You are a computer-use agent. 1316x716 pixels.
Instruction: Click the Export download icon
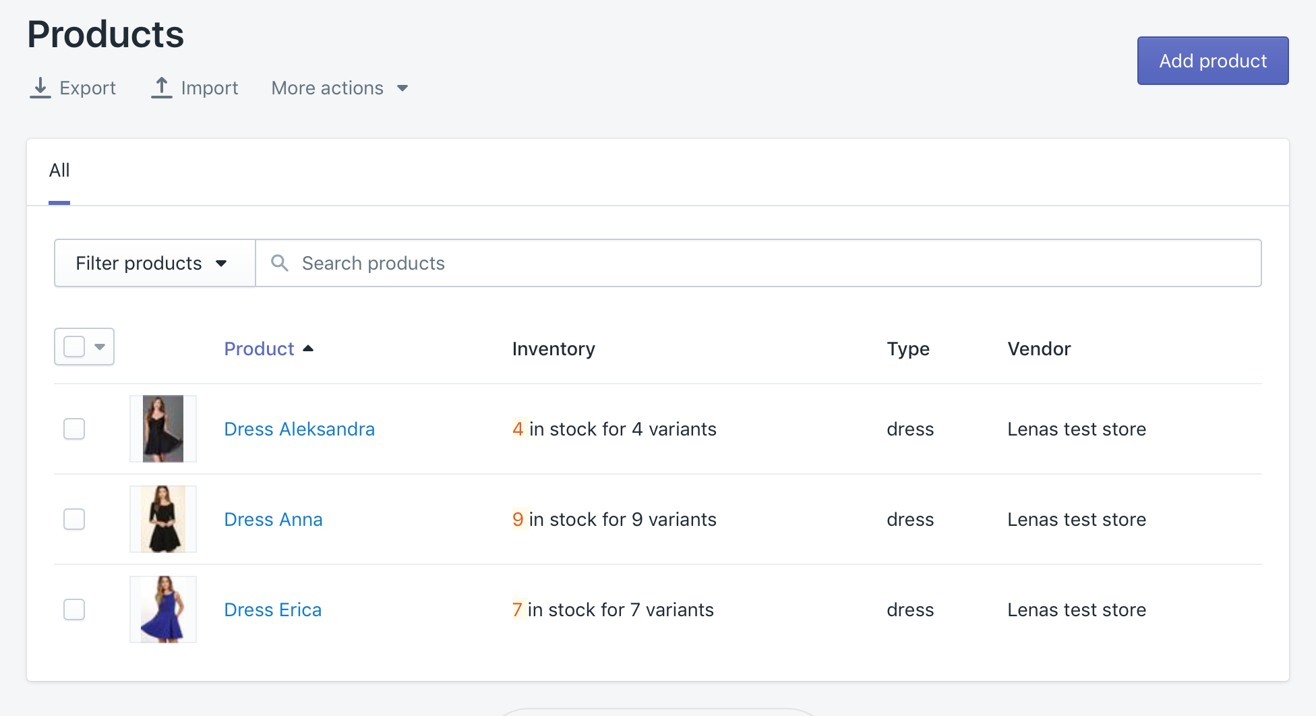40,88
